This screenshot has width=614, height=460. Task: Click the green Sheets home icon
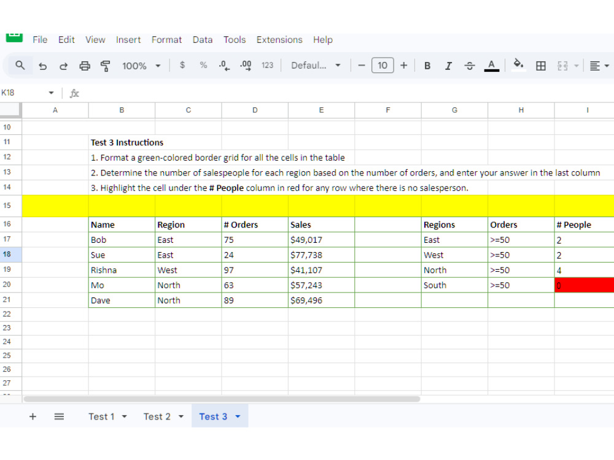15,37
